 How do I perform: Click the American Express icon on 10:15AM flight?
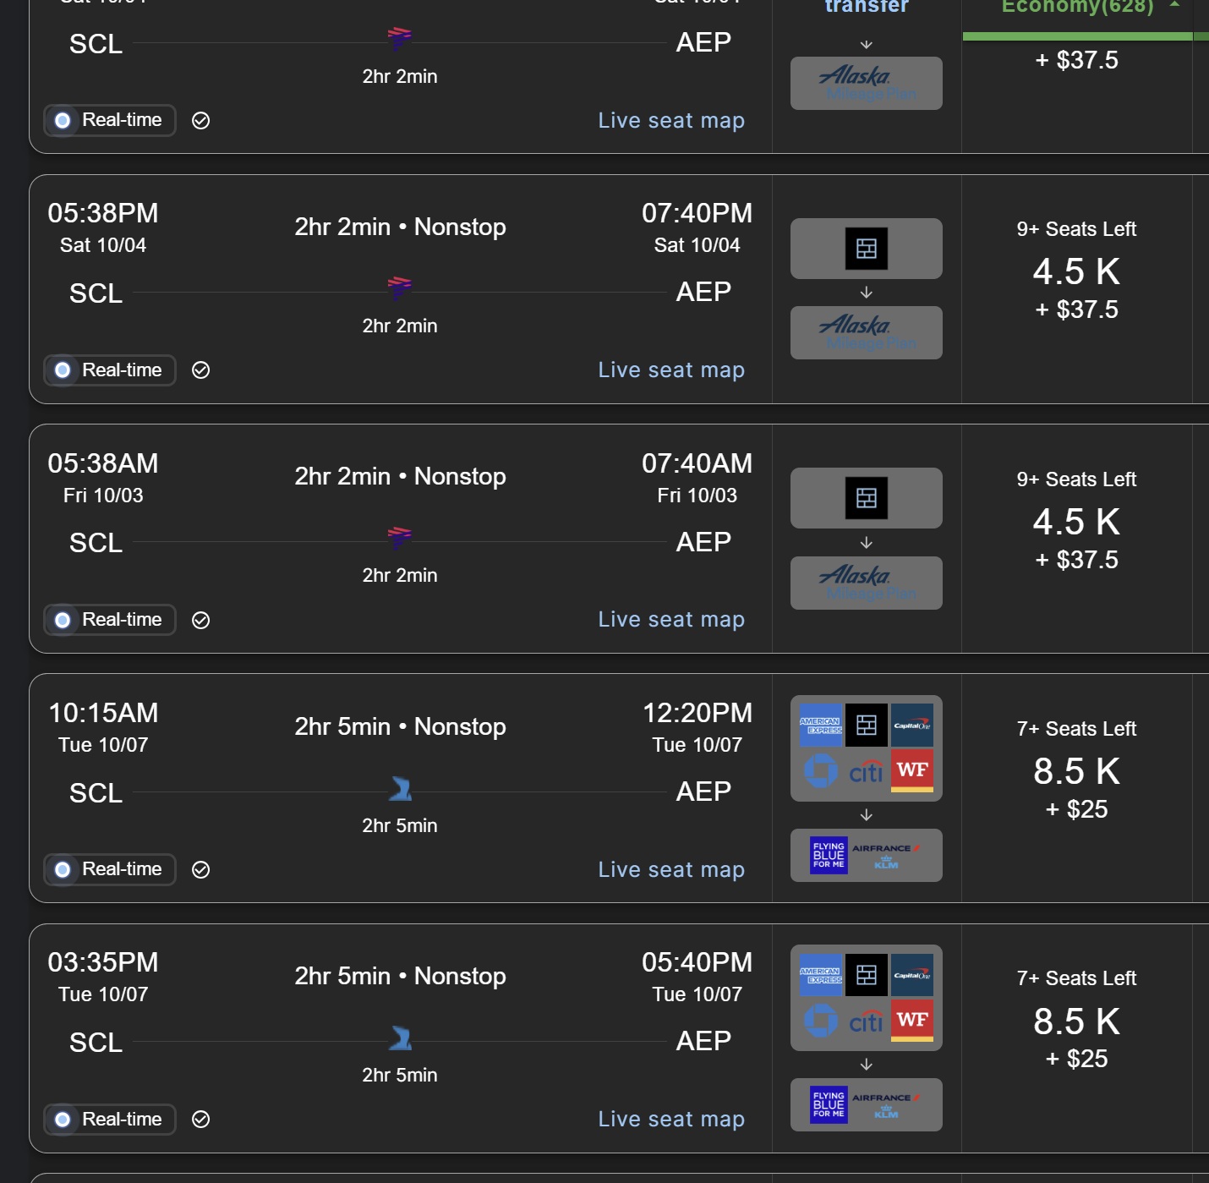pyautogui.click(x=821, y=726)
